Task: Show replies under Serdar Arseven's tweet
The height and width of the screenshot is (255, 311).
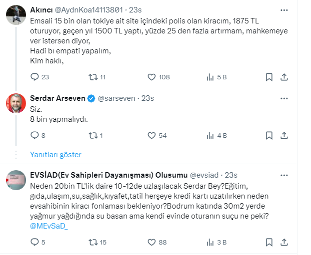Action: (x=55, y=155)
